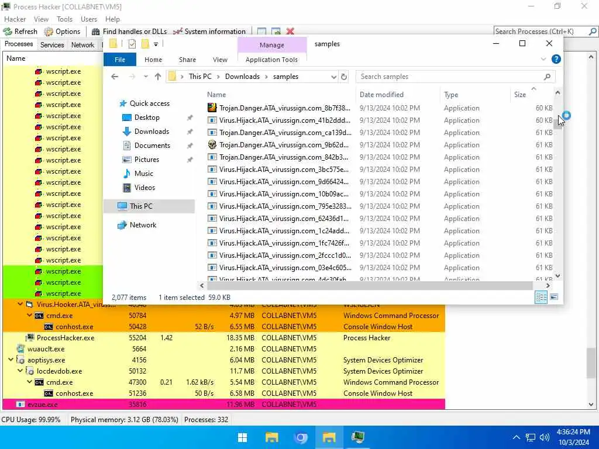The height and width of the screenshot is (449, 599).
Task: Open the View menu in Process Hacker
Action: [41, 19]
